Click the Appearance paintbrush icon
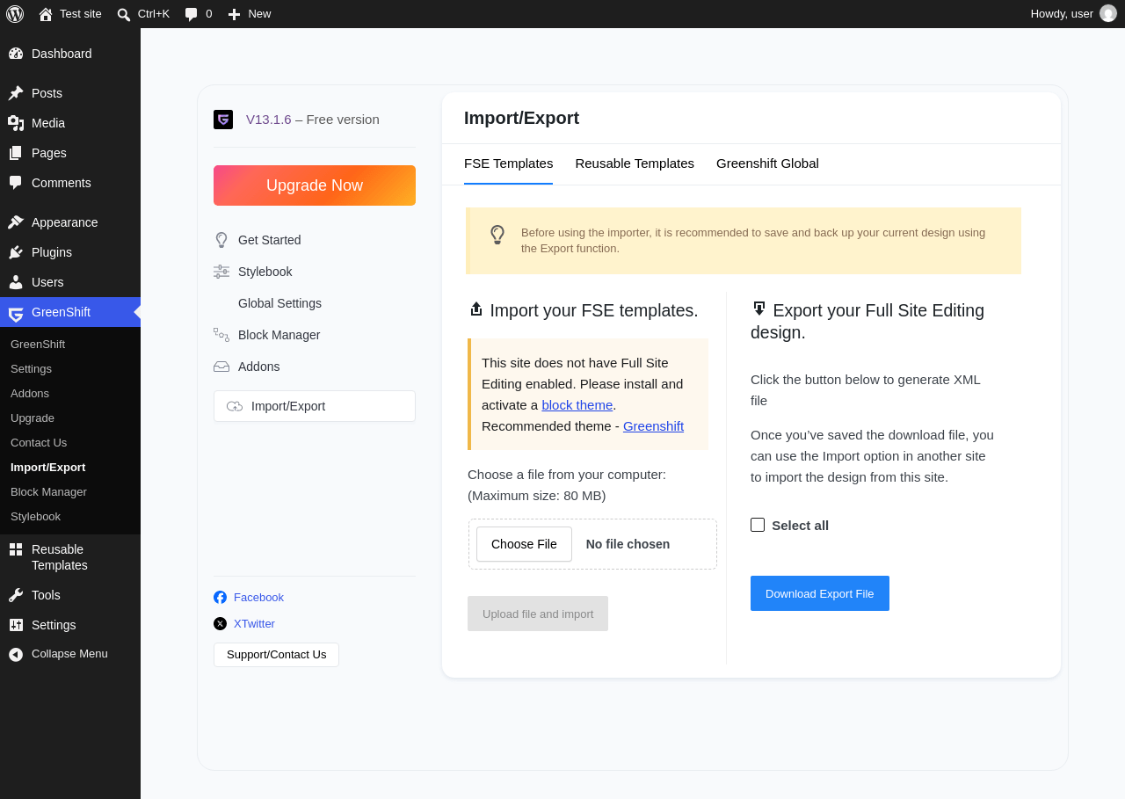This screenshot has width=1125, height=799. [16, 222]
